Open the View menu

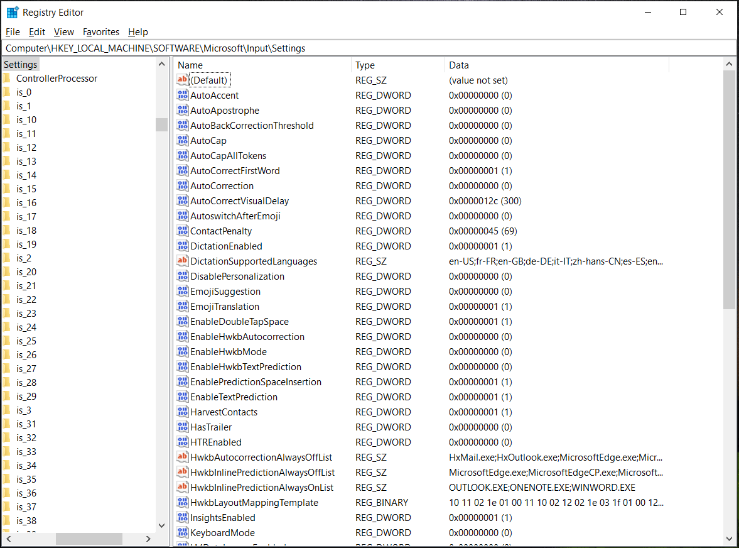[x=63, y=32]
